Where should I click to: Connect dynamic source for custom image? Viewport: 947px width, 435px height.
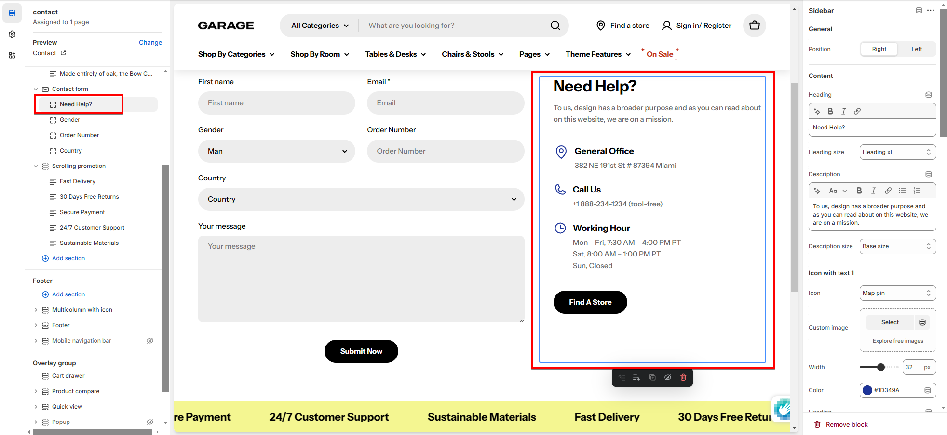click(922, 322)
